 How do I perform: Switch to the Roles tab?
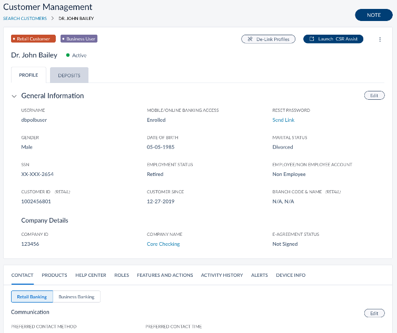pos(122,275)
